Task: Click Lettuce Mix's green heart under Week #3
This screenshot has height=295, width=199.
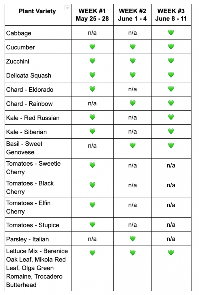Action: click(x=171, y=253)
